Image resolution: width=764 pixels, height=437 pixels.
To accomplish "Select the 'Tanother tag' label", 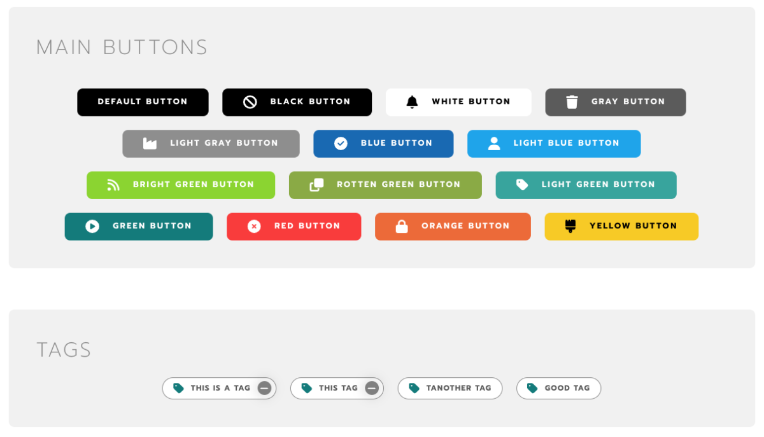I will (459, 388).
